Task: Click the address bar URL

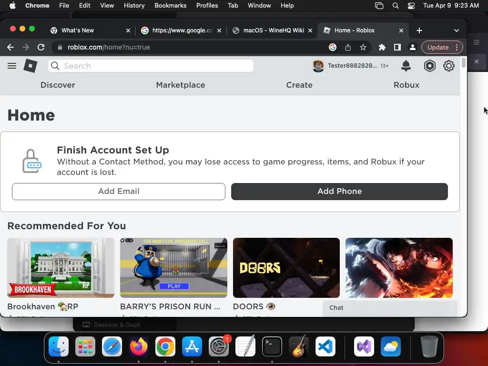Action: [x=109, y=47]
